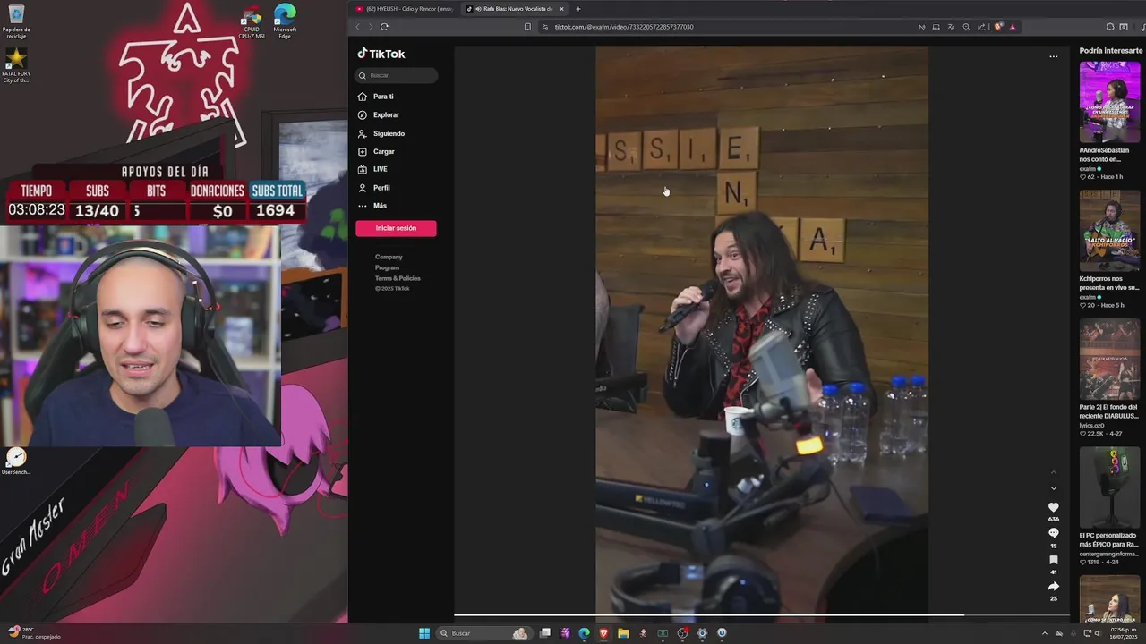Focus the TikTok Buscar search field
The width and height of the screenshot is (1146, 644).
click(396, 75)
